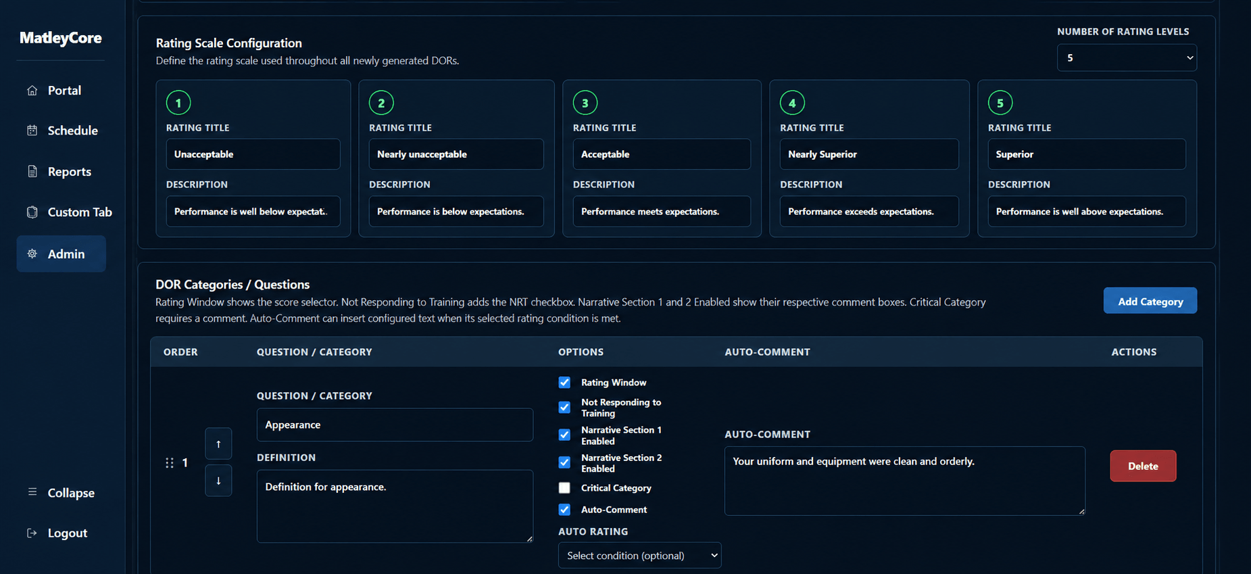1251x574 pixels.
Task: Move Appearance category down with arrow
Action: 218,481
